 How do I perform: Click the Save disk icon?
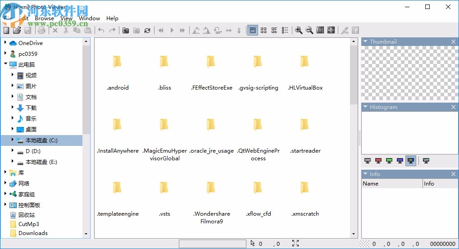point(28,30)
